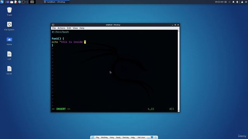248x139 pixels.
Task: Open the VirtualBox View menu at bottom
Action: pyautogui.click(x=112, y=137)
